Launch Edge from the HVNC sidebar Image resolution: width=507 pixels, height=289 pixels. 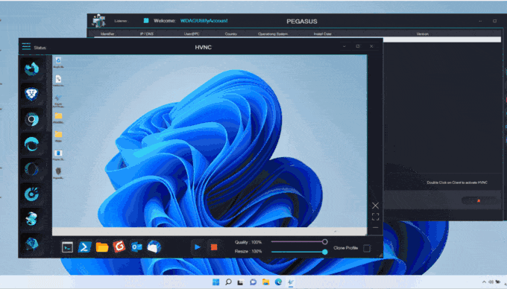point(31,144)
